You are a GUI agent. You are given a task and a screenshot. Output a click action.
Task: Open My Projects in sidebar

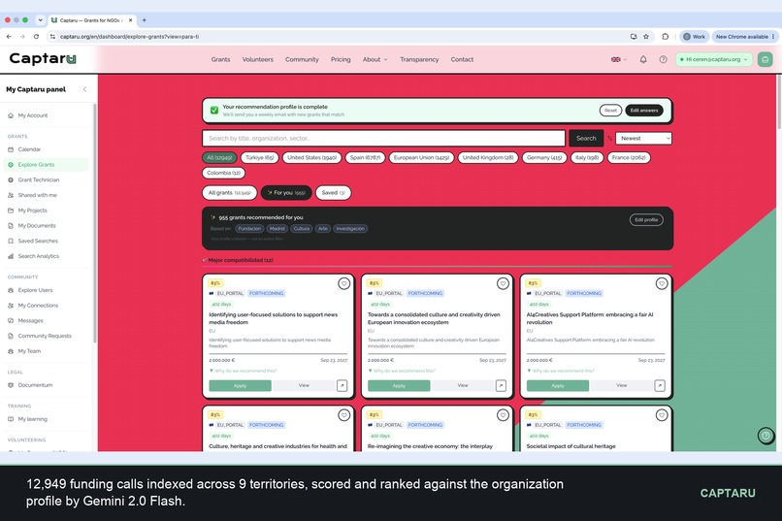coord(46,211)
